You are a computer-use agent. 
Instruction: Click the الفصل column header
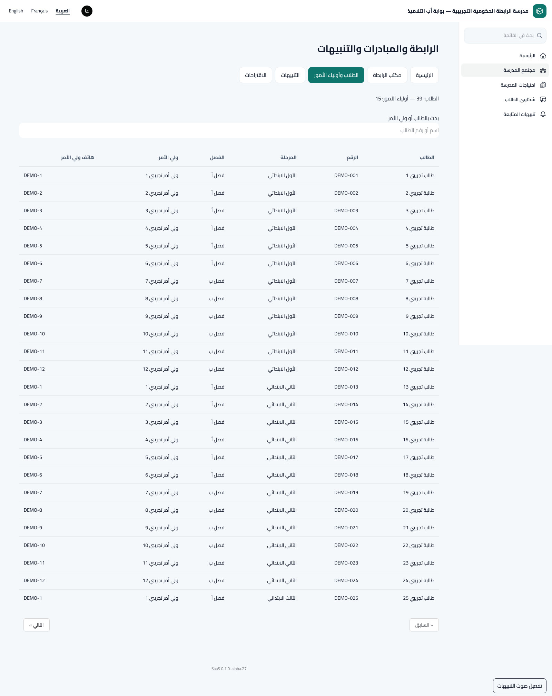(x=217, y=157)
